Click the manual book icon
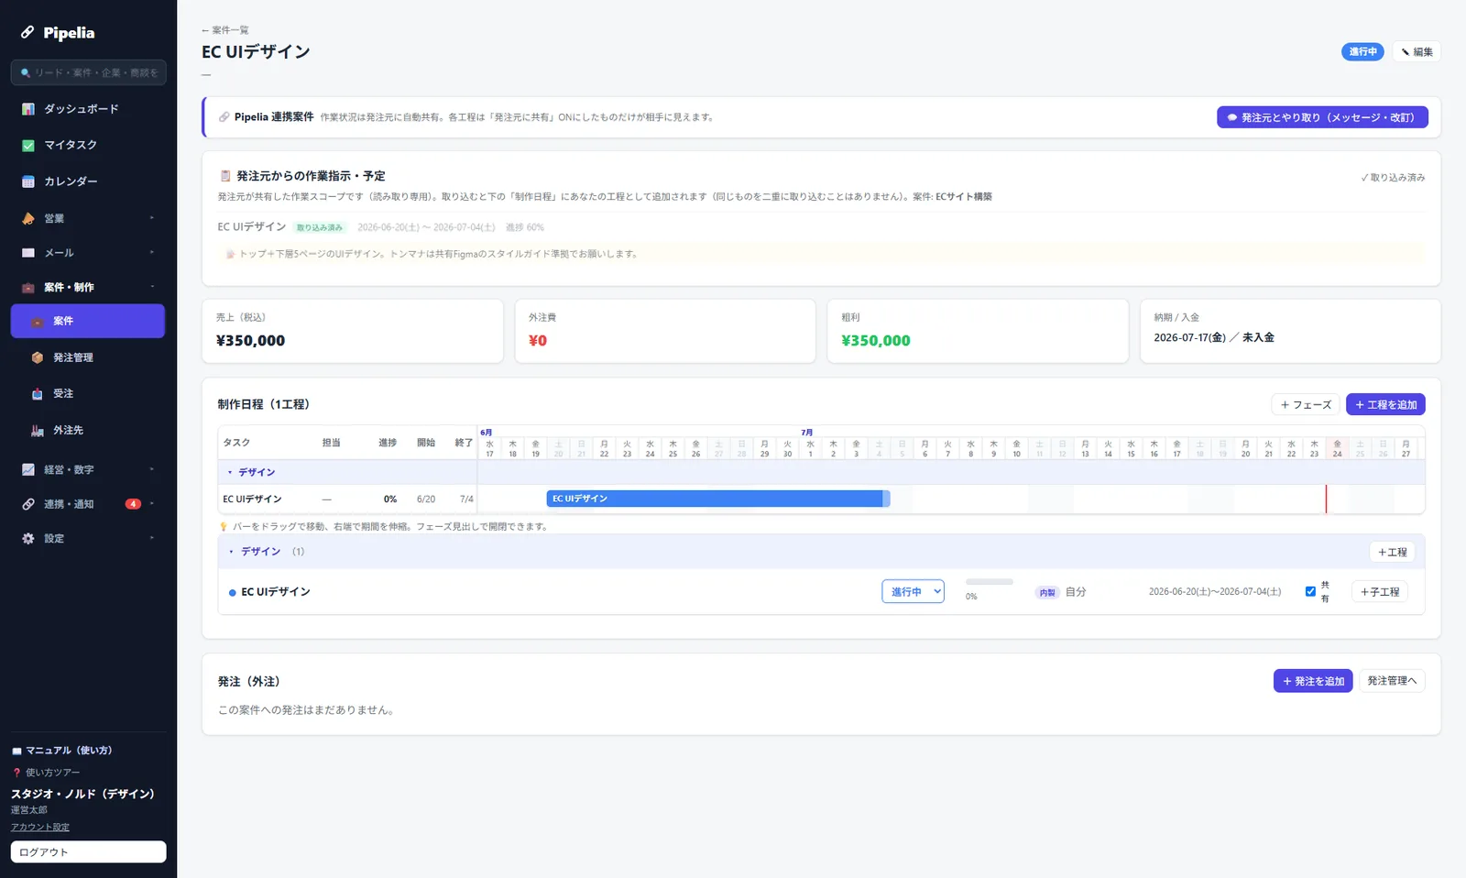Viewport: 1466px width, 878px height. click(x=16, y=751)
